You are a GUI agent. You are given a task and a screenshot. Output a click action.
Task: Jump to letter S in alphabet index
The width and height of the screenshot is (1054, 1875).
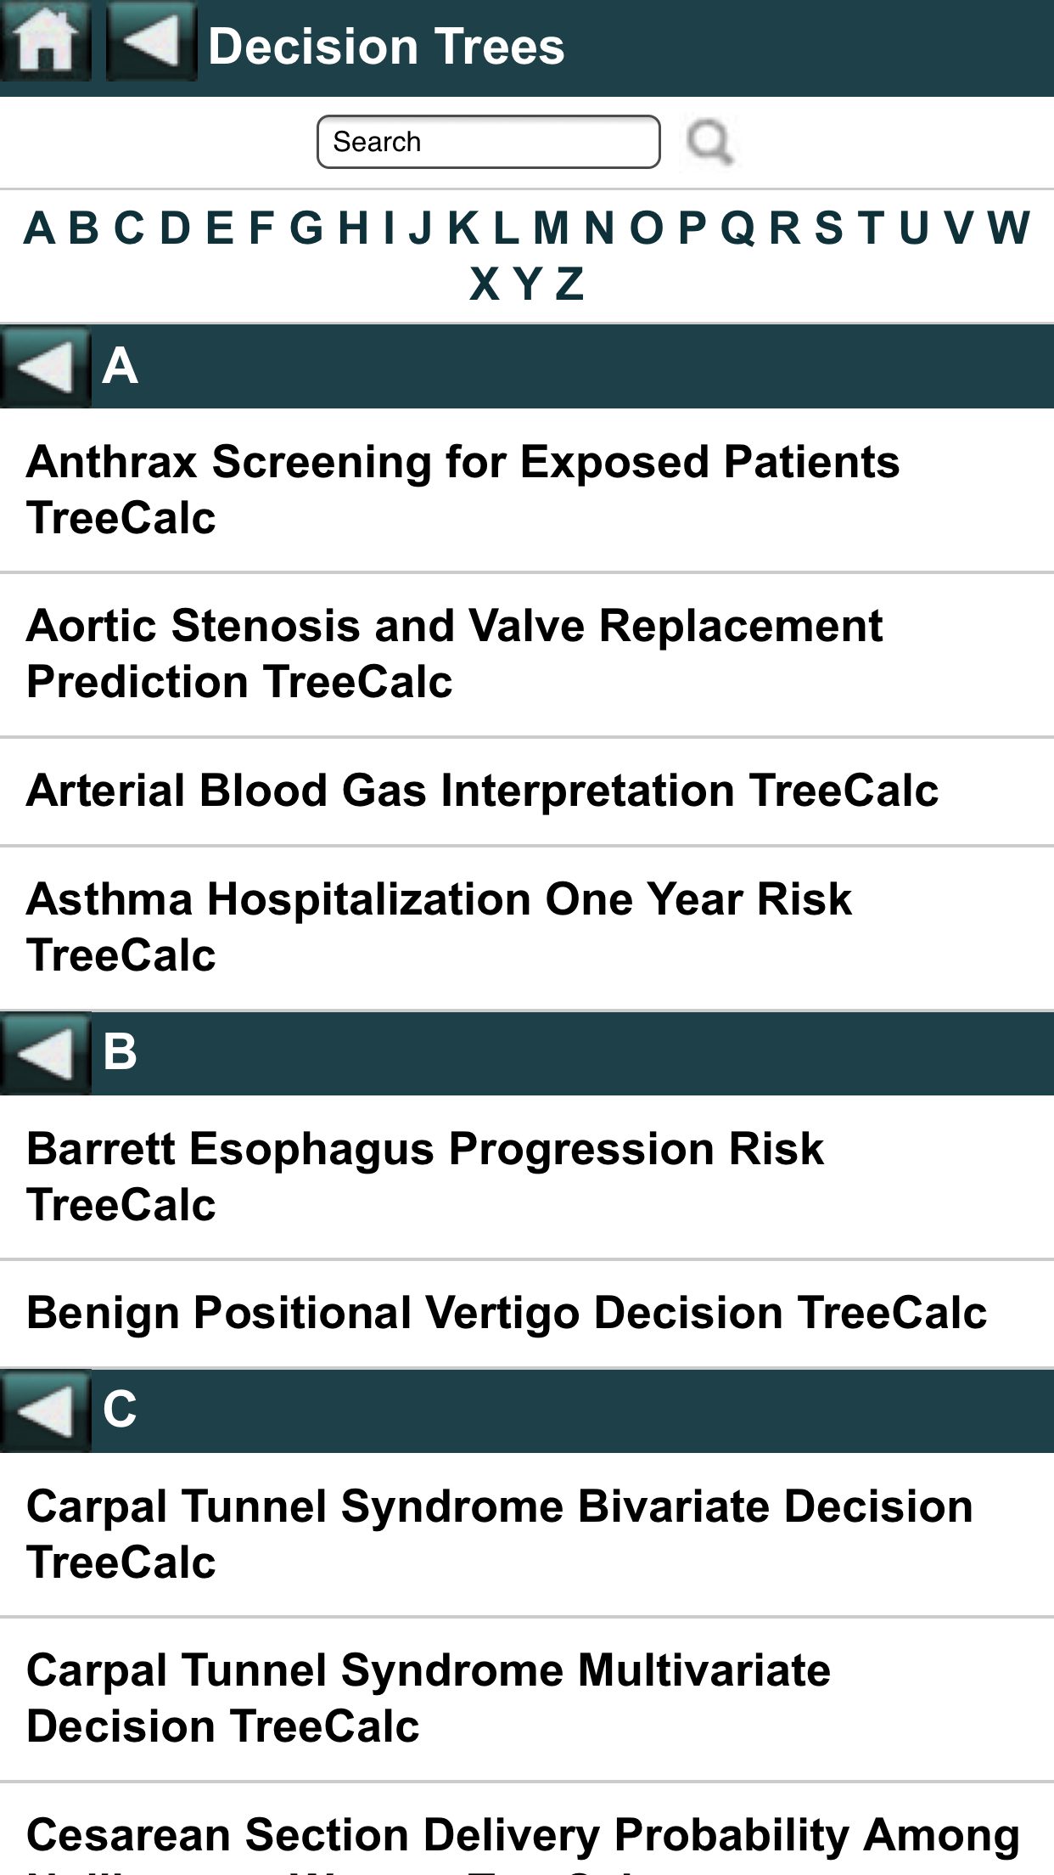click(828, 228)
